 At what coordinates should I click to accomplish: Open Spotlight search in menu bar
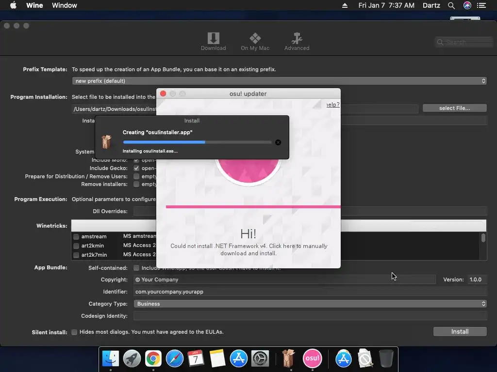click(451, 5)
